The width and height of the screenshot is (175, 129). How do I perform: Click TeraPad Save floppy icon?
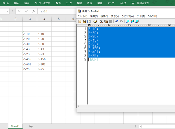89,21
